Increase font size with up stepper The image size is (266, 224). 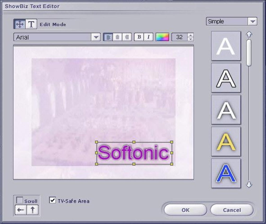191,35
